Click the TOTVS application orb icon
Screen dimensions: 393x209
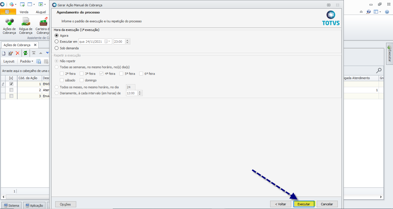3,4
